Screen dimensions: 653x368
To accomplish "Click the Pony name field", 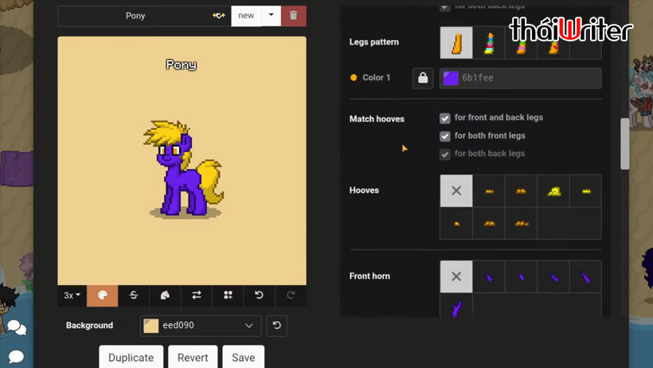I will [135, 16].
